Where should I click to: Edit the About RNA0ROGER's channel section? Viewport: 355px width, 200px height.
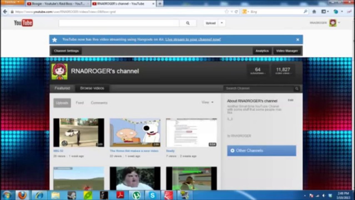pos(290,100)
